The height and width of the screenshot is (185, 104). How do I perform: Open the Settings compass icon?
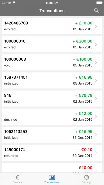pyautogui.click(x=86, y=177)
